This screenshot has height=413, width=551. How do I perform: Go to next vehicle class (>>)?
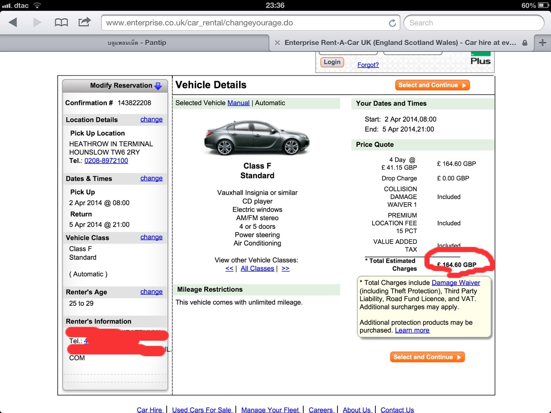point(285,268)
